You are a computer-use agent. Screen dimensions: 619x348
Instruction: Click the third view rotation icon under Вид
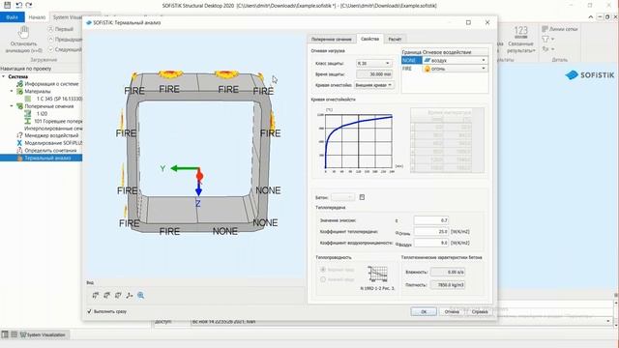[x=118, y=295]
